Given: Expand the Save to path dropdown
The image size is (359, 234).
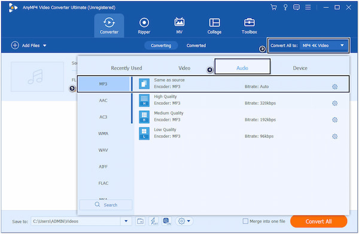Looking at the screenshot, I should pyautogui.click(x=126, y=221).
